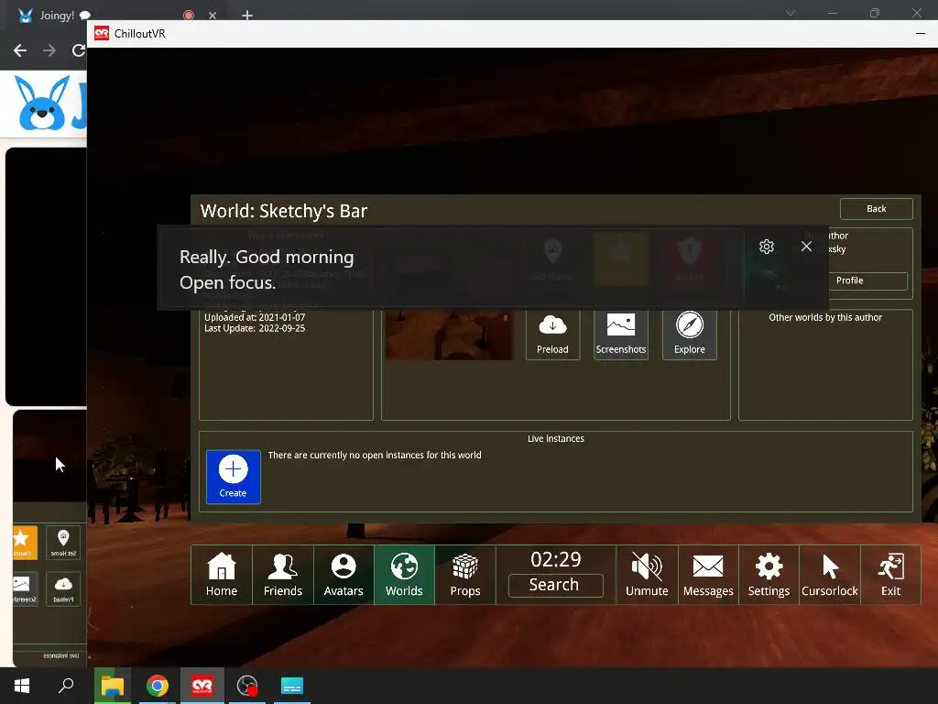Go Back from the world details
The image size is (938, 704).
point(877,209)
